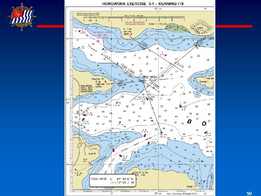Click the Scale 1:115,000 text
This screenshot has width=261, height=196.
coord(158,24)
